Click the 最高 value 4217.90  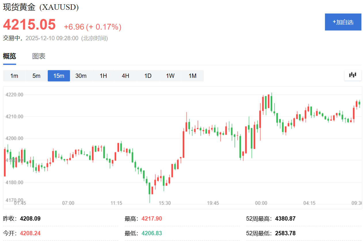coord(152,219)
